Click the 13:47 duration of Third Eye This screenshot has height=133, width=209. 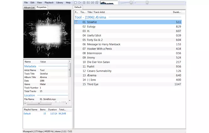point(178,84)
